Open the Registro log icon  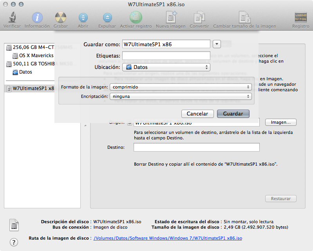[x=300, y=17]
